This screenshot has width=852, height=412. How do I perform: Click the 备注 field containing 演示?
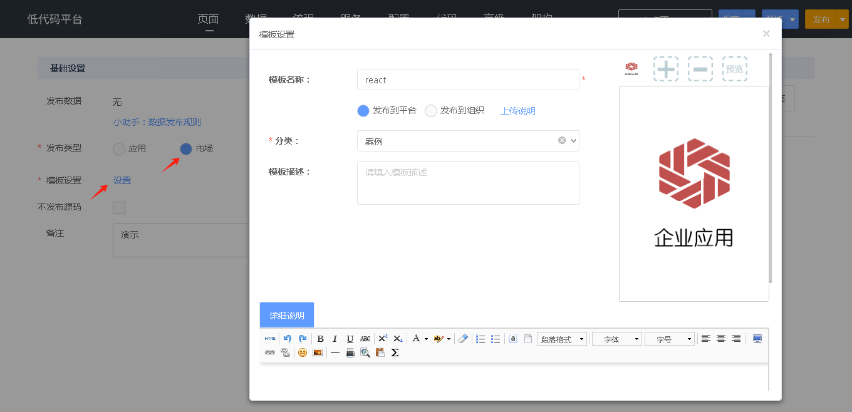tap(181, 240)
